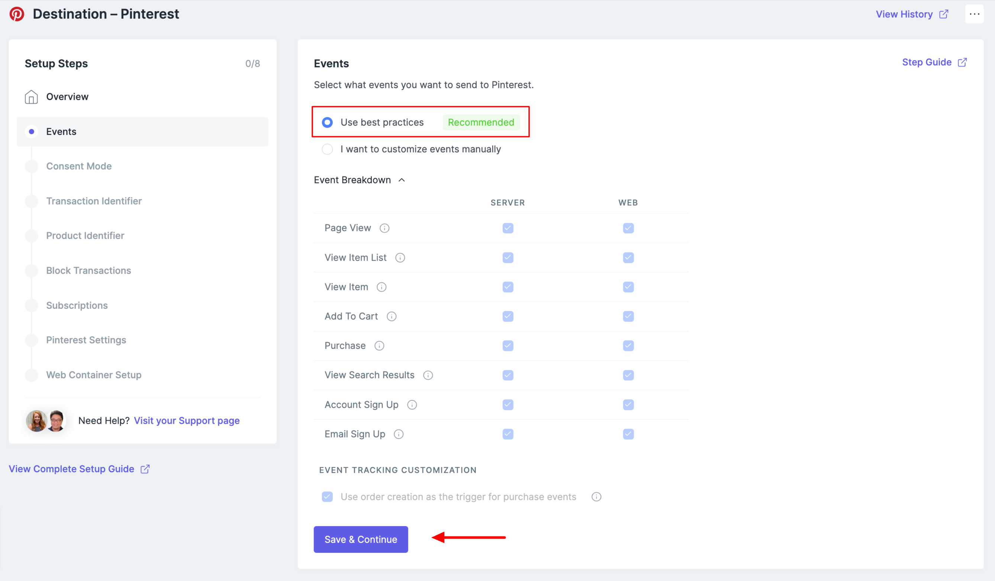Click the View Item List info icon
Viewport: 995px width, 581px height.
coord(400,257)
